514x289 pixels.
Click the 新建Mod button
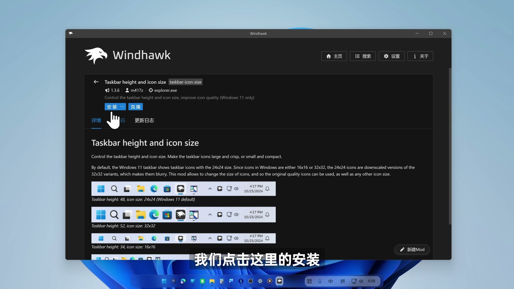pos(412,250)
